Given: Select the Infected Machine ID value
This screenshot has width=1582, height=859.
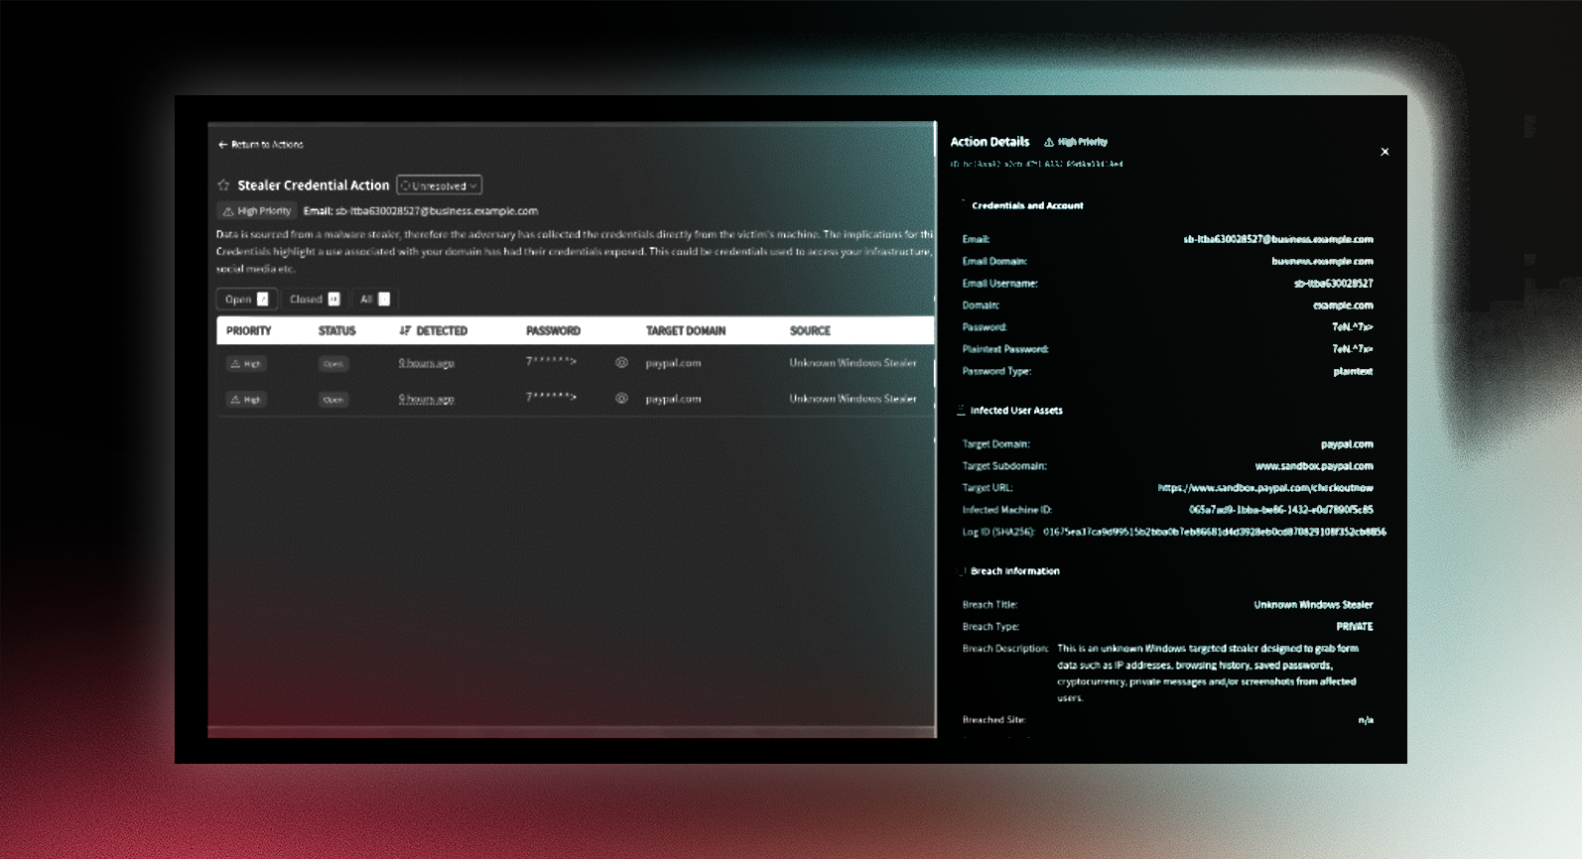Looking at the screenshot, I should (1281, 510).
